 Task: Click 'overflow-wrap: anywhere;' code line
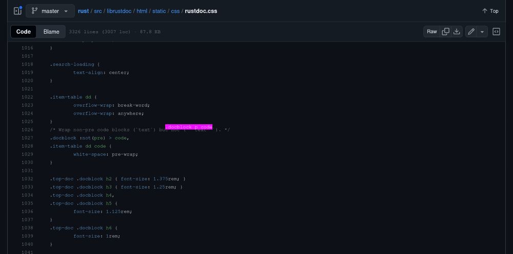tap(109, 113)
